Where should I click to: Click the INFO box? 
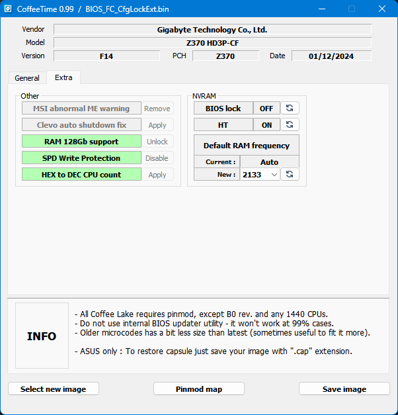point(42,336)
